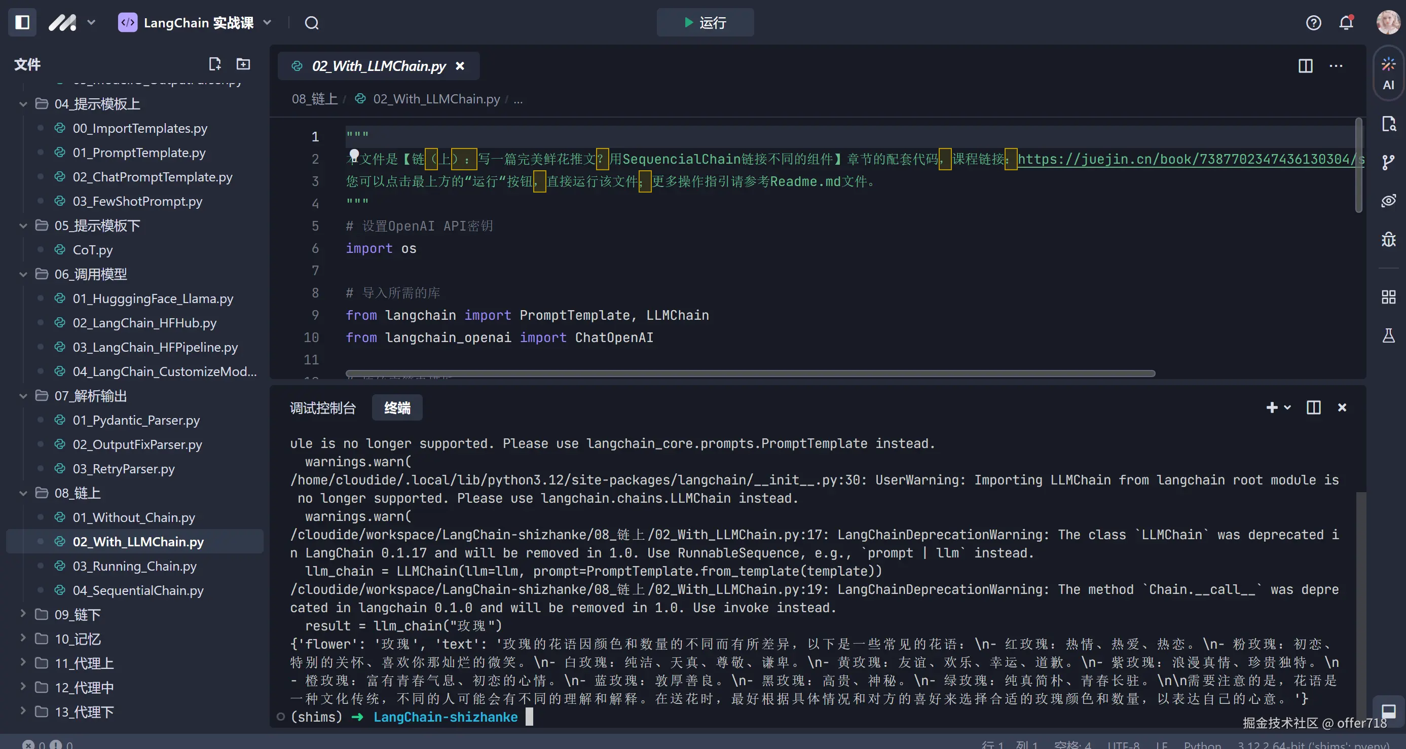This screenshot has width=1406, height=749.
Task: Click the new file icon
Action: point(214,64)
